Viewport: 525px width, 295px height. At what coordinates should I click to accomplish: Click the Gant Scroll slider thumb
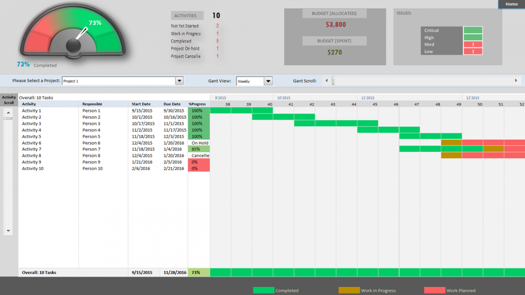(333, 81)
